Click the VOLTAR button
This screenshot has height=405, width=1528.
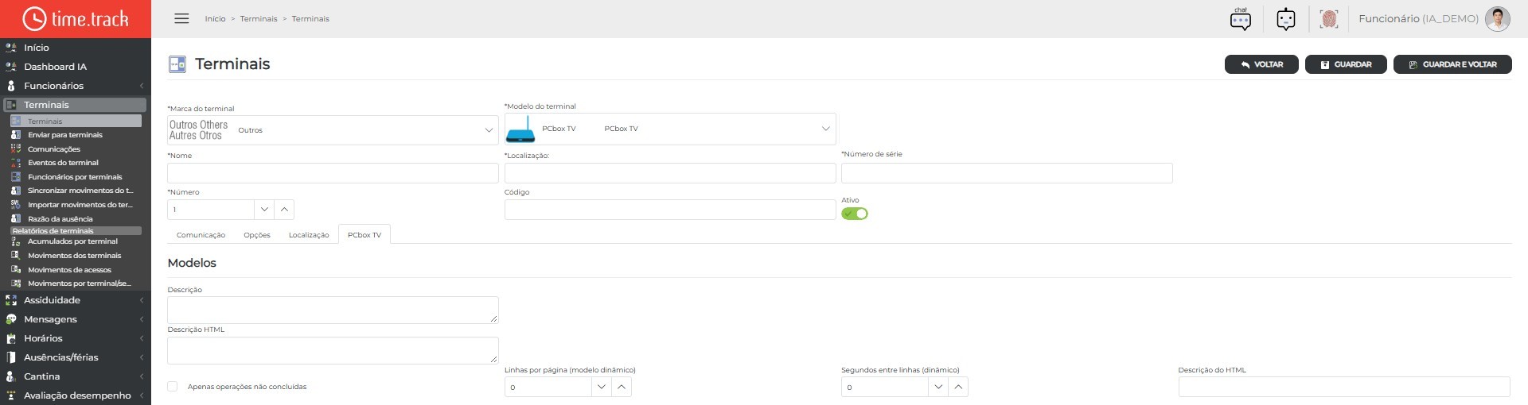tap(1261, 64)
